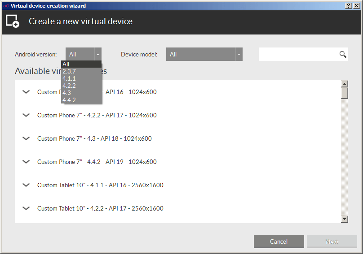363x254 pixels.
Task: Close the Virtual device creation wizard
Action: pyautogui.click(x=357, y=6)
